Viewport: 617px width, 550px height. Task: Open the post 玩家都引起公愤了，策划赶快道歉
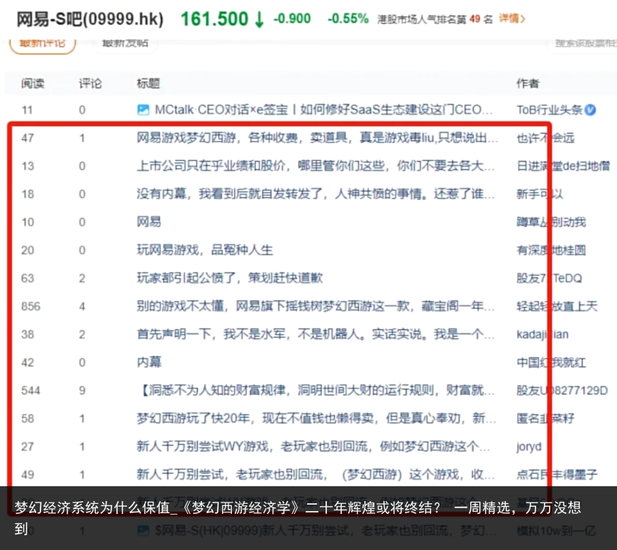click(230, 278)
